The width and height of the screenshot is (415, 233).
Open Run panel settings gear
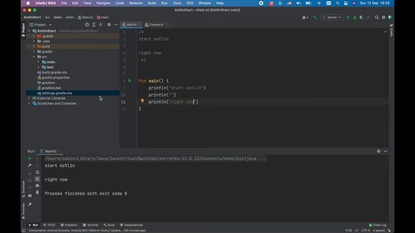(x=379, y=151)
